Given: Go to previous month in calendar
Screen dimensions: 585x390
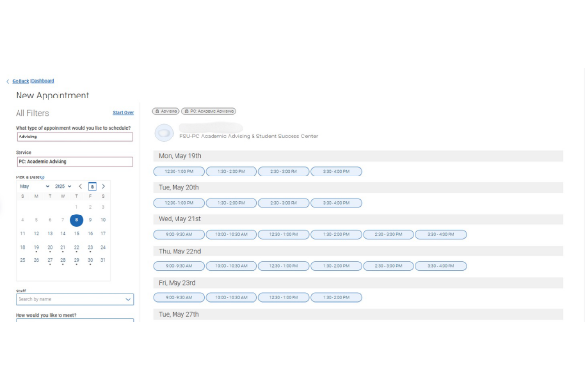Looking at the screenshot, I should pyautogui.click(x=80, y=186).
